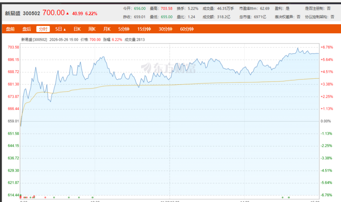Click the header percent change 6.22%
The image size is (341, 202).
point(91,13)
